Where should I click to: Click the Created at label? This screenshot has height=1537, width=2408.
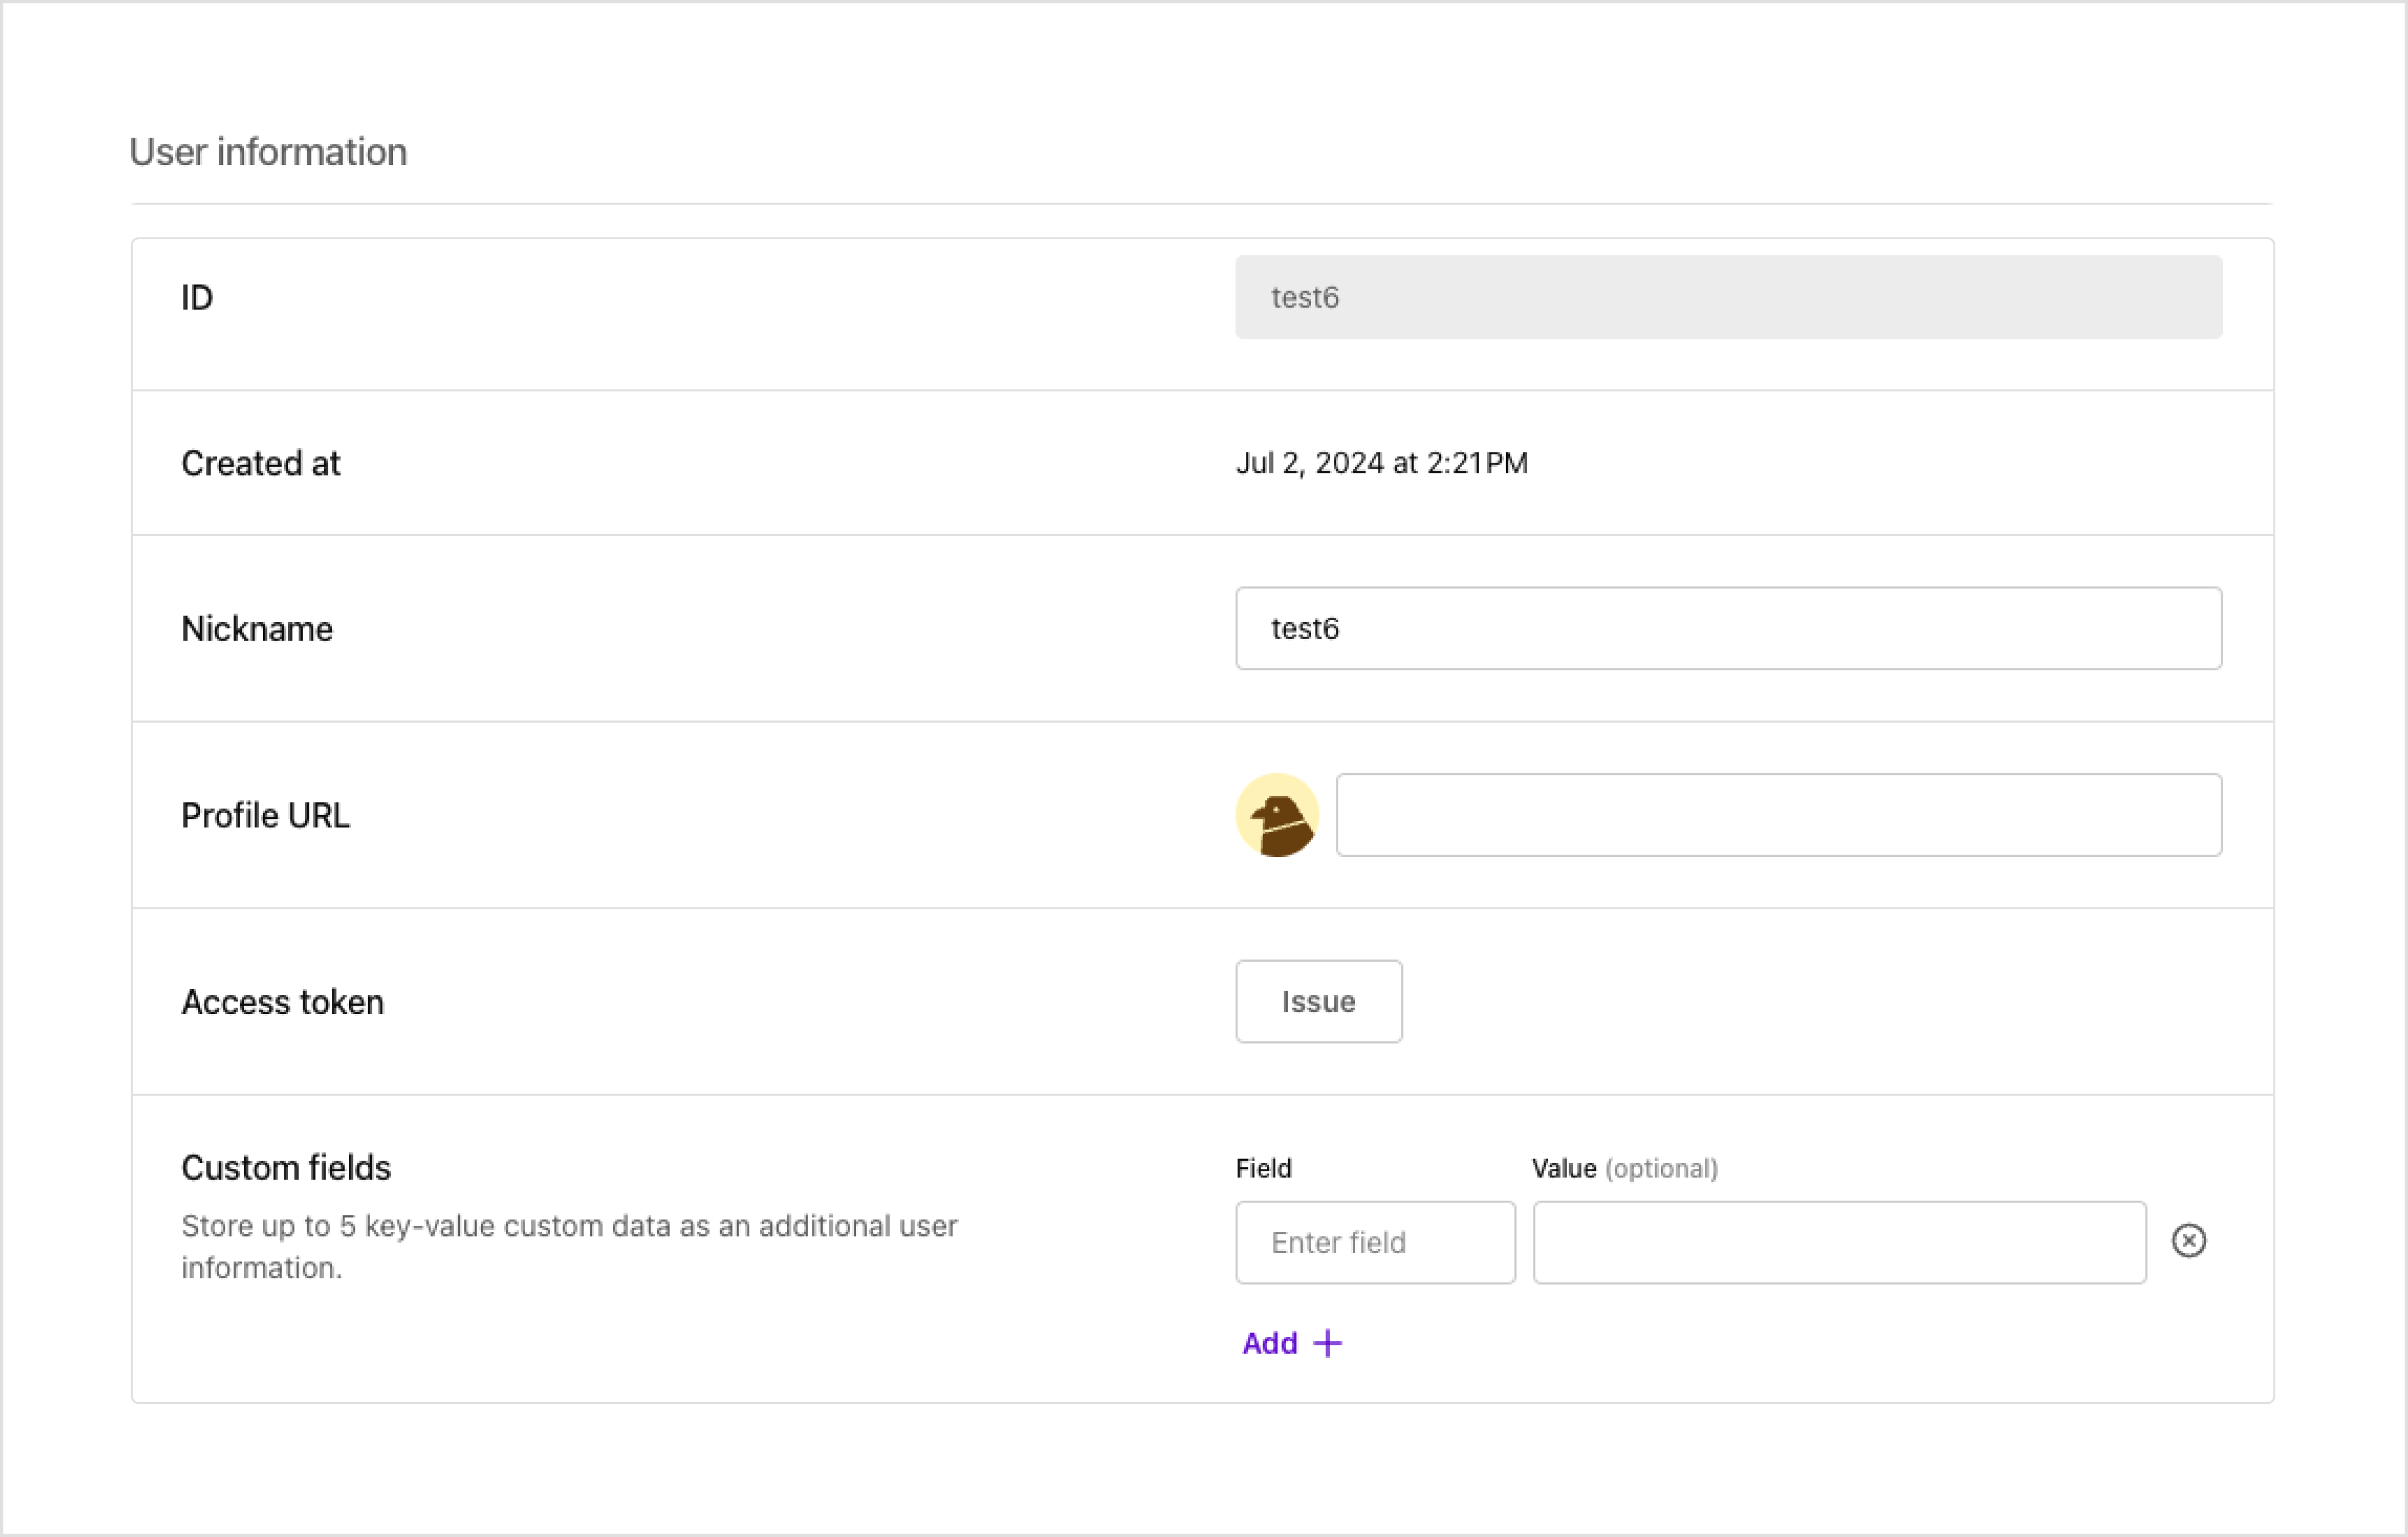261,463
